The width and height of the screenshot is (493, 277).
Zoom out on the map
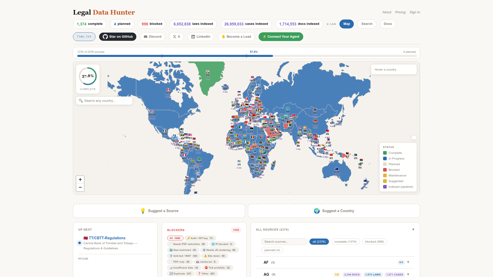[80, 187]
